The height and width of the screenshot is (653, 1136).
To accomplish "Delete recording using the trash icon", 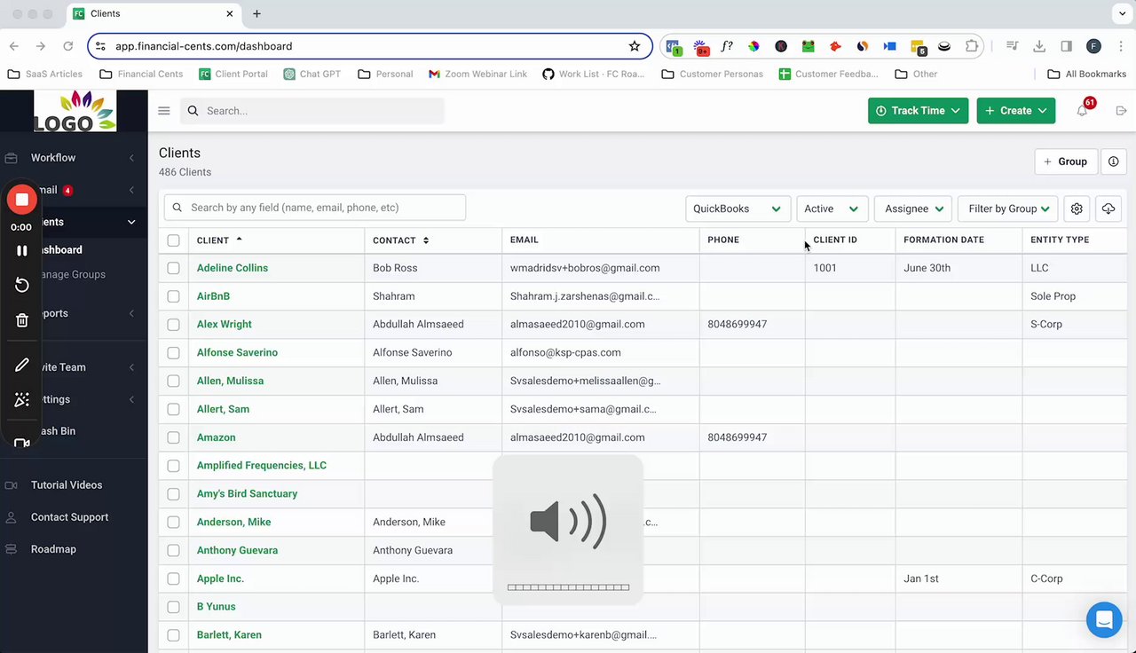I will click(x=22, y=320).
